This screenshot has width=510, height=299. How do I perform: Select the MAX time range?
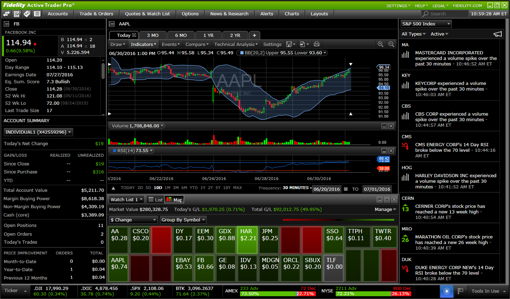click(x=238, y=188)
